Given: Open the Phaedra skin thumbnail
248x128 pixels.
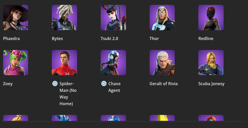Looking at the screenshot, I should coord(16,18).
